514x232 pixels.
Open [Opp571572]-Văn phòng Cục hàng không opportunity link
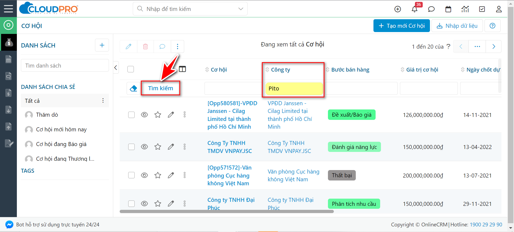(x=229, y=175)
